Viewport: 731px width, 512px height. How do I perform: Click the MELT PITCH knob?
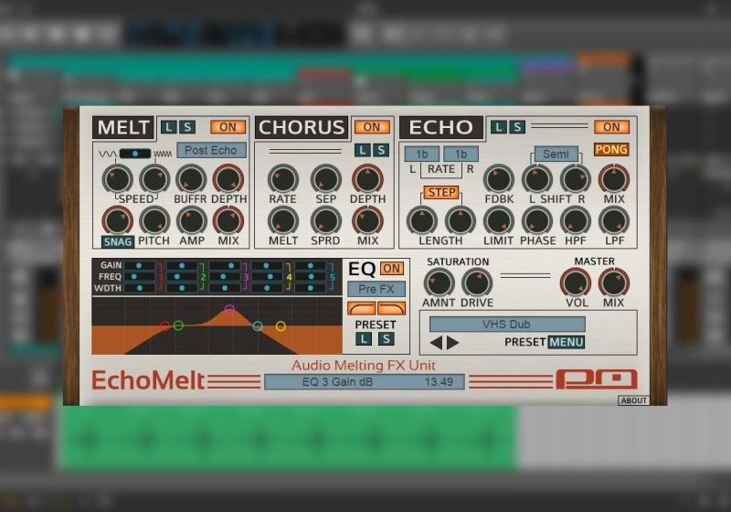tap(154, 220)
